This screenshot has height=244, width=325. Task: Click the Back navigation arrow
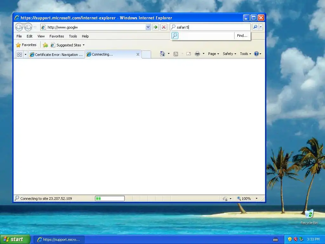[x=19, y=27]
